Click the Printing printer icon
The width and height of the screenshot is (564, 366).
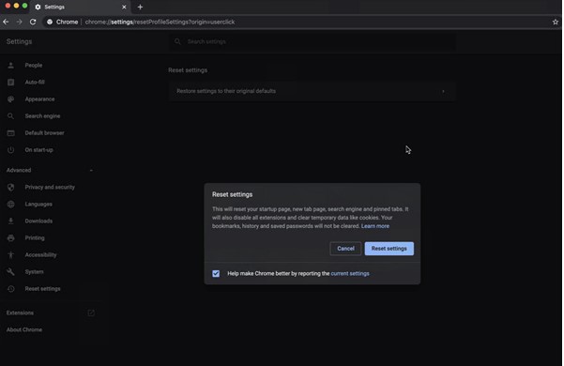pos(10,238)
